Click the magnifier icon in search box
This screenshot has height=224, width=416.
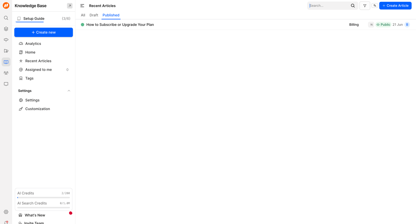(353, 6)
